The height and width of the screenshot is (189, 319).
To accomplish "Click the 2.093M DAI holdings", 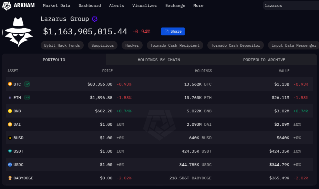I will 199,124.
